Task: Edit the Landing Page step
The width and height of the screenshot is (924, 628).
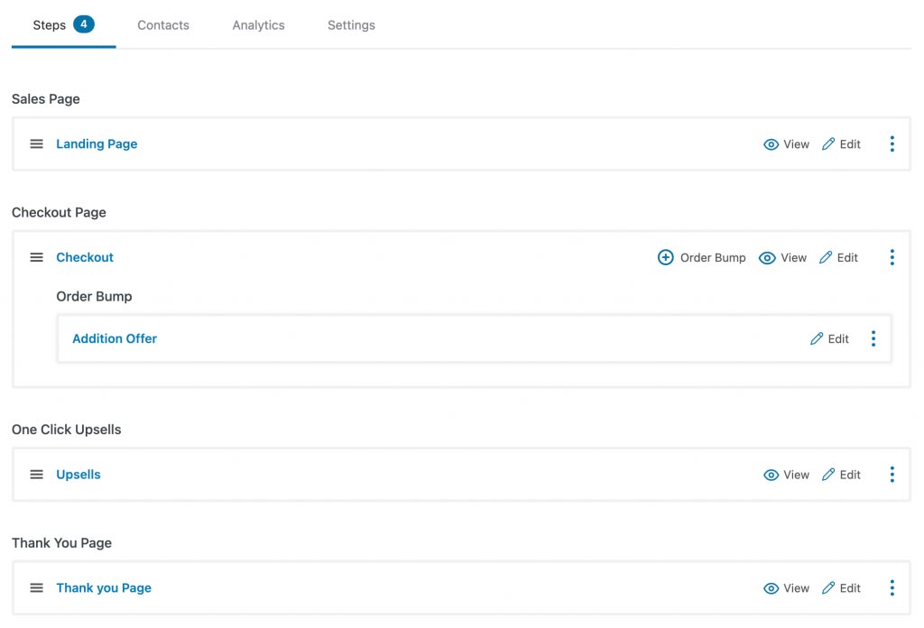Action: [x=841, y=144]
